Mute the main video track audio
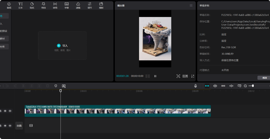The height and width of the screenshot is (139, 270). coord(10,111)
